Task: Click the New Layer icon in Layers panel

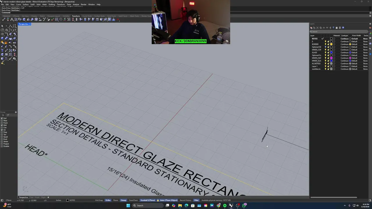Action: coord(311,28)
